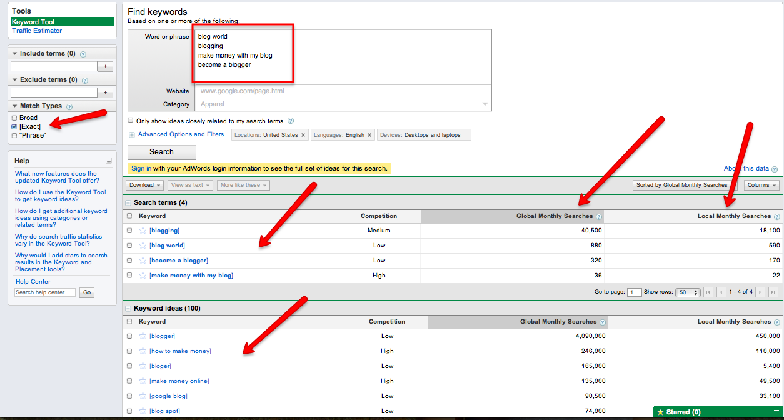Uncheck the [Exact] match type
Screen dimensions: 784x420
(x=14, y=126)
